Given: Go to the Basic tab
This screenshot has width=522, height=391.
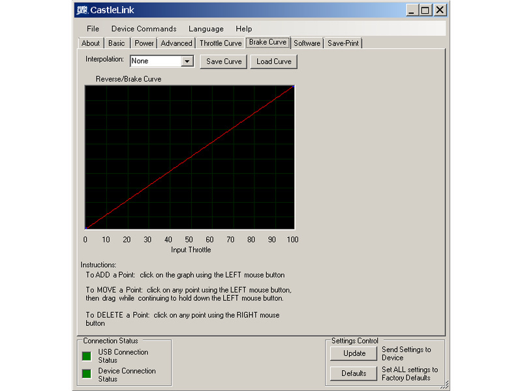Looking at the screenshot, I should click(x=117, y=44).
